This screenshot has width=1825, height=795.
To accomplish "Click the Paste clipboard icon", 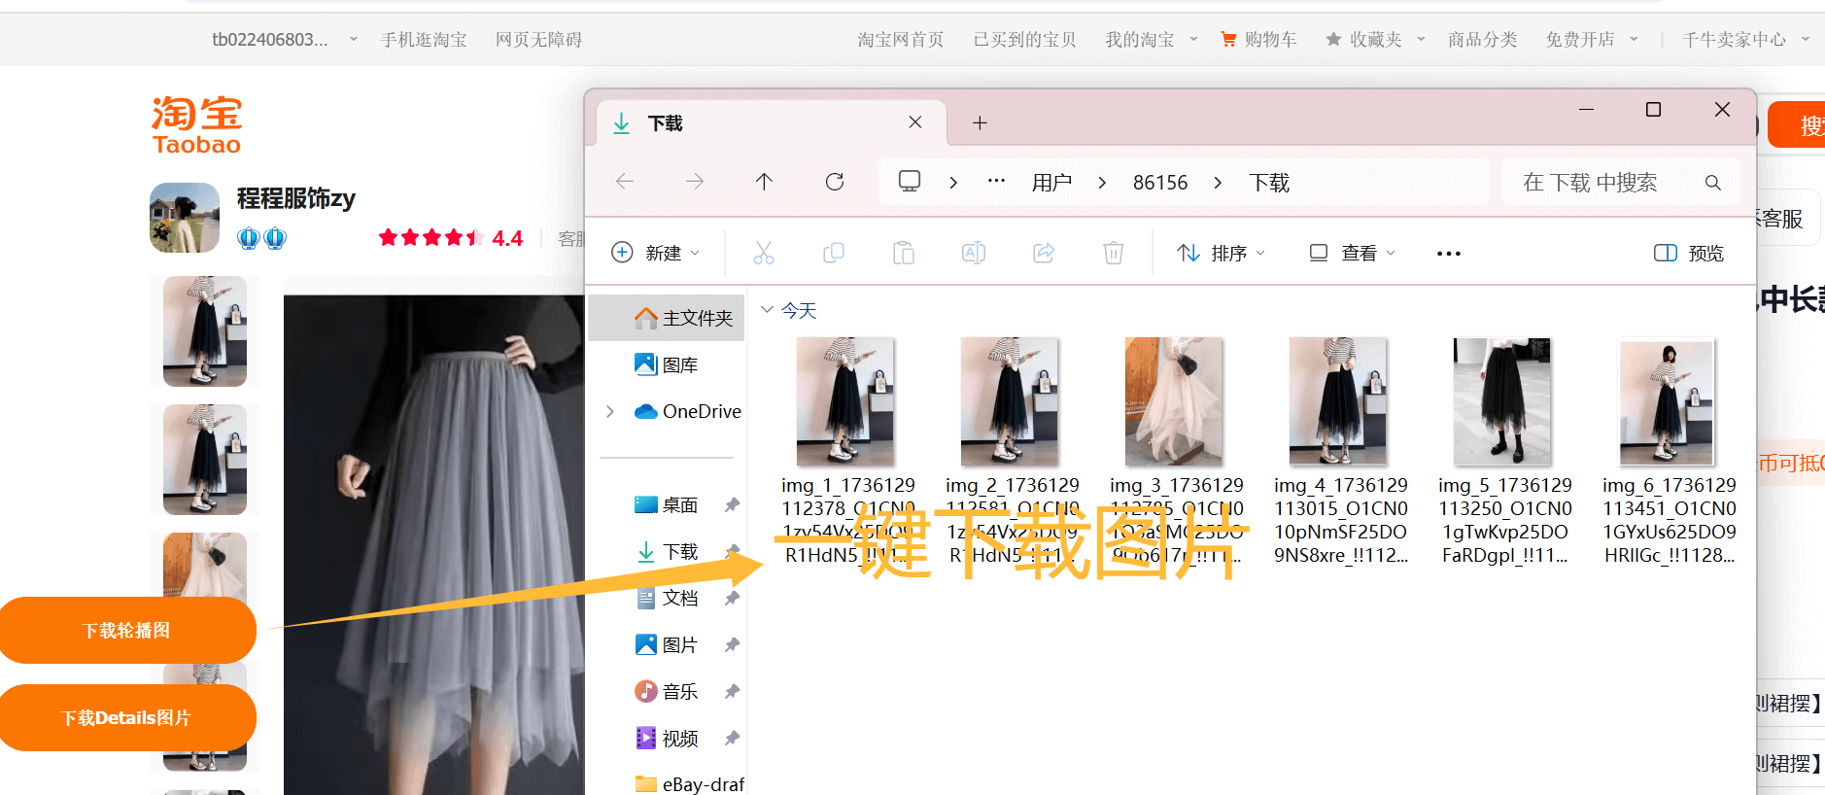I will coord(904,253).
